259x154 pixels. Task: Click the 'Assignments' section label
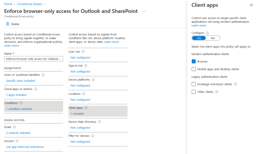(x=13, y=68)
